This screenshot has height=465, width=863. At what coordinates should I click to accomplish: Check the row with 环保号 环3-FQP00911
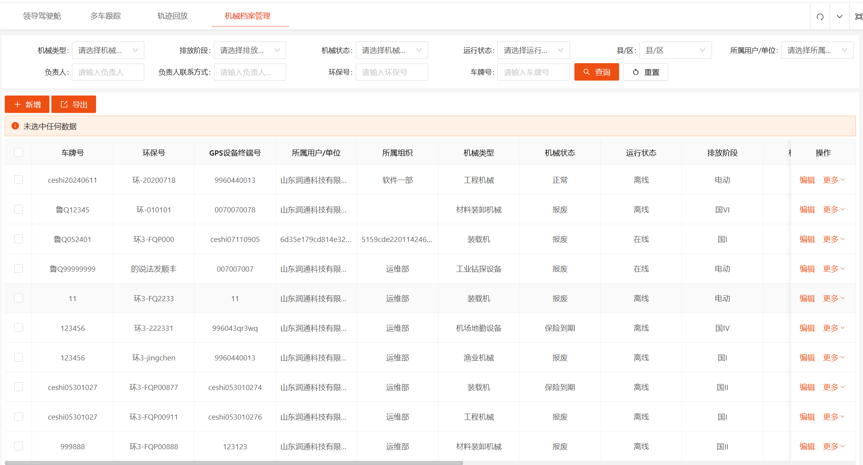[x=19, y=416]
